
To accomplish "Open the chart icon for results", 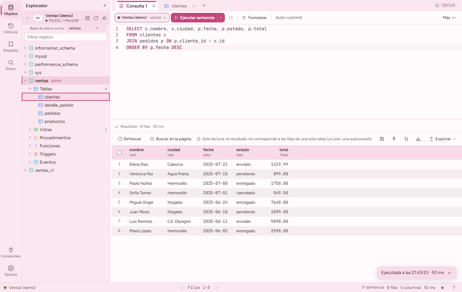I will point(419,139).
